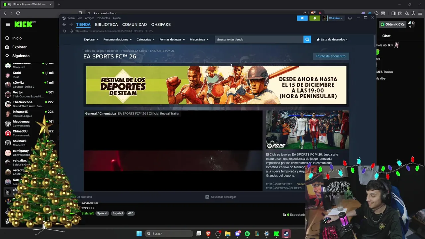Switch to COMUNIDAD tab
425x239 pixels.
[134, 25]
